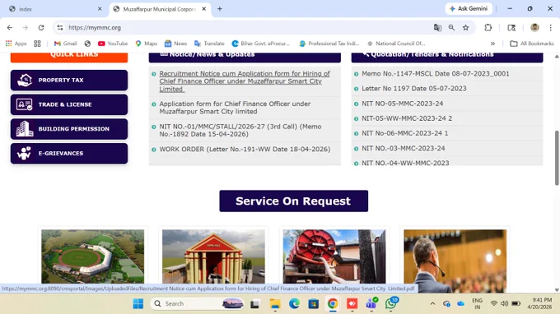This screenshot has width=560, height=314.
Task: Open the Chrome three-dot menu
Action: coord(550,27)
